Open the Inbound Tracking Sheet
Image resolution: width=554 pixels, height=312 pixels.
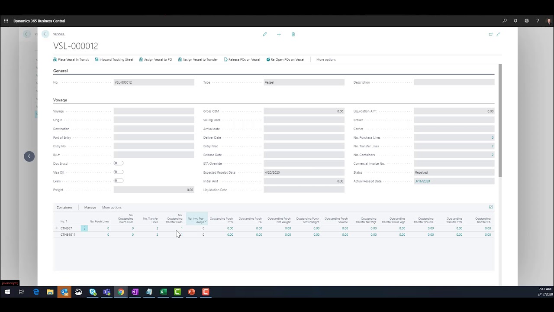[x=114, y=59]
